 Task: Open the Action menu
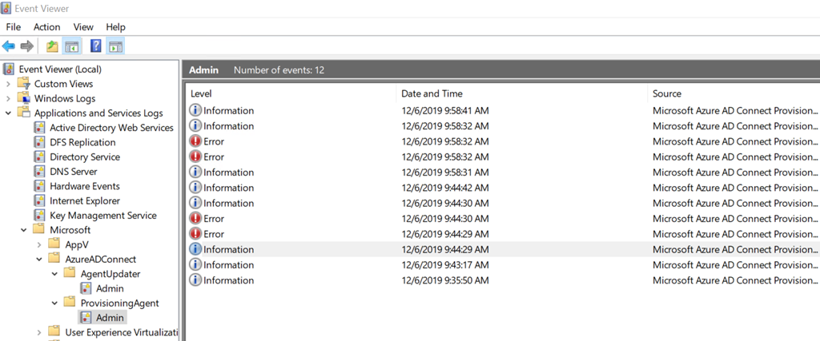(46, 27)
